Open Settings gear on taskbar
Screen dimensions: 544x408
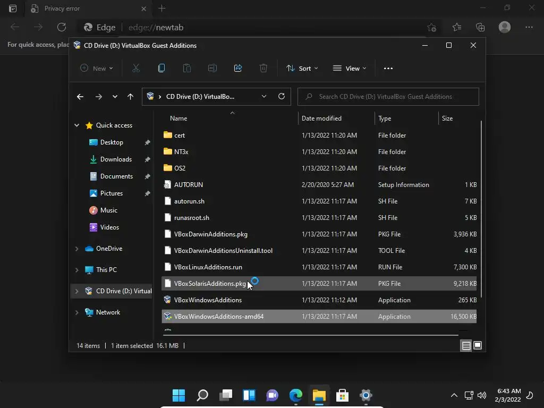click(365, 395)
